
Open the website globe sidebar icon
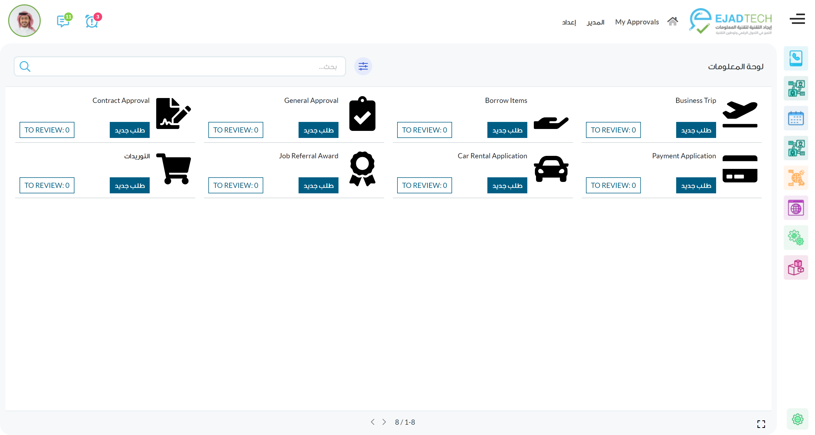click(x=795, y=208)
